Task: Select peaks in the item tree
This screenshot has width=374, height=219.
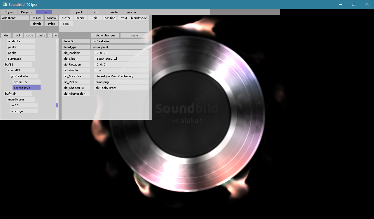Action: 21,53
